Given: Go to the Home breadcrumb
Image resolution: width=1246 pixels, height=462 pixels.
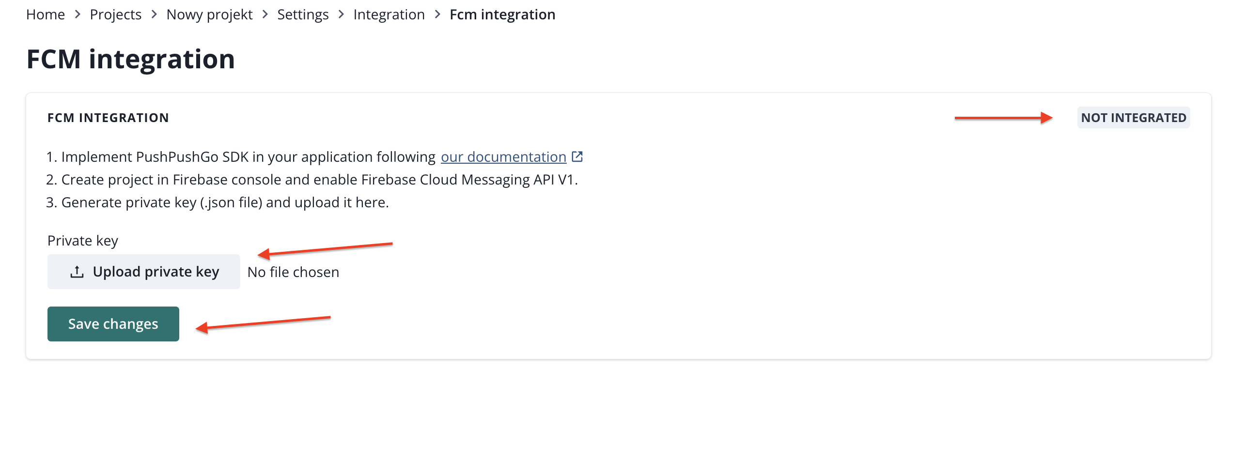Looking at the screenshot, I should (x=46, y=15).
